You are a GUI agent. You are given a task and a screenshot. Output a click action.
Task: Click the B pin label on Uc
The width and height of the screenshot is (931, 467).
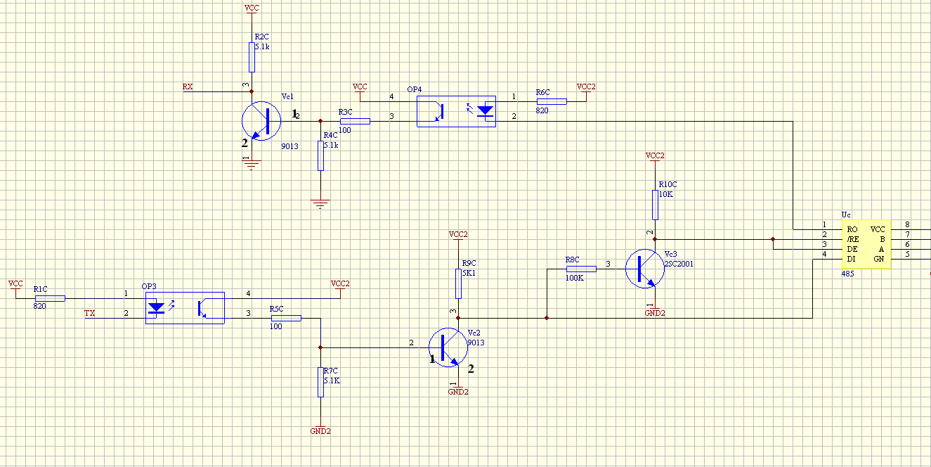882,239
